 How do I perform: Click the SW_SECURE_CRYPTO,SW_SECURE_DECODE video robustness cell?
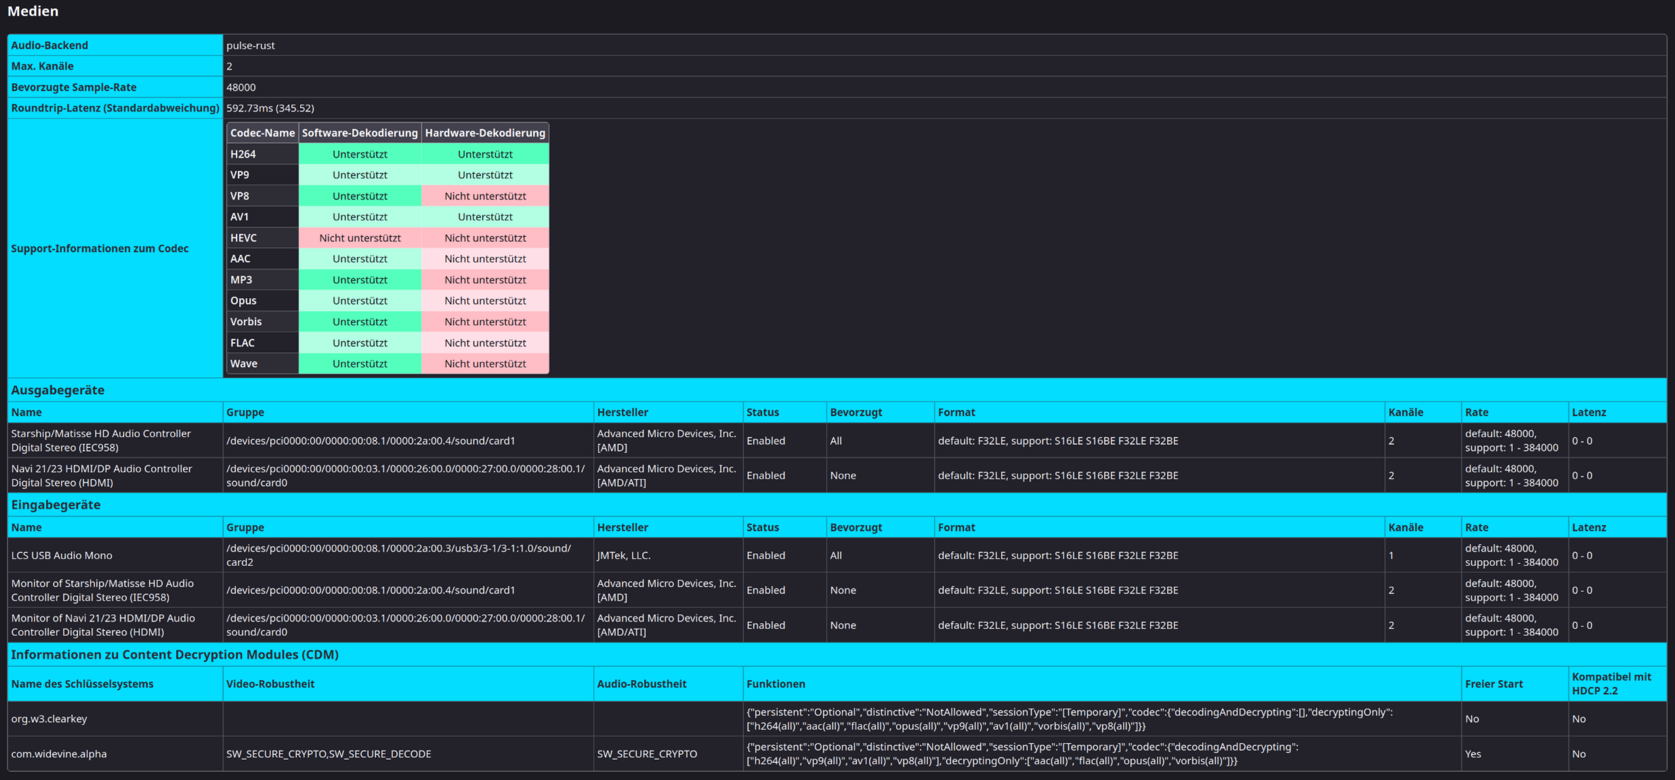point(328,754)
